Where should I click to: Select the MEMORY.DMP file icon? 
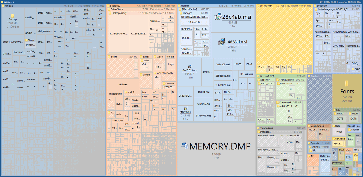pyautogui.click(x=185, y=146)
